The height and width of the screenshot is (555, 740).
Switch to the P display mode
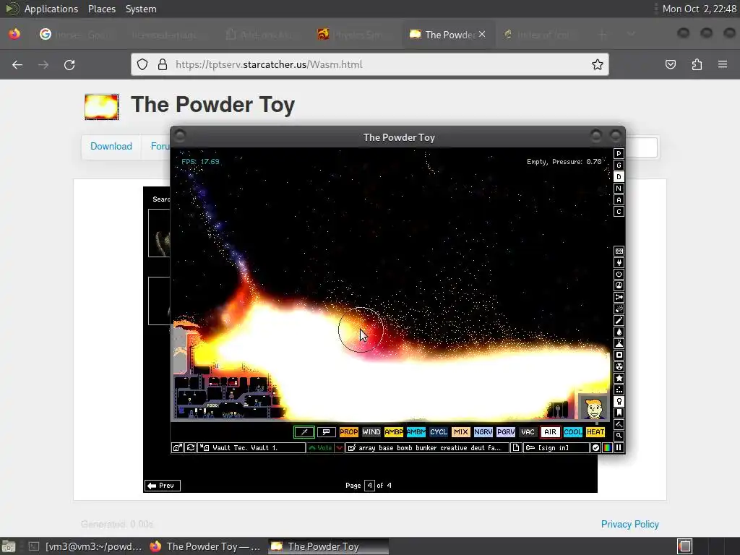[x=619, y=154]
